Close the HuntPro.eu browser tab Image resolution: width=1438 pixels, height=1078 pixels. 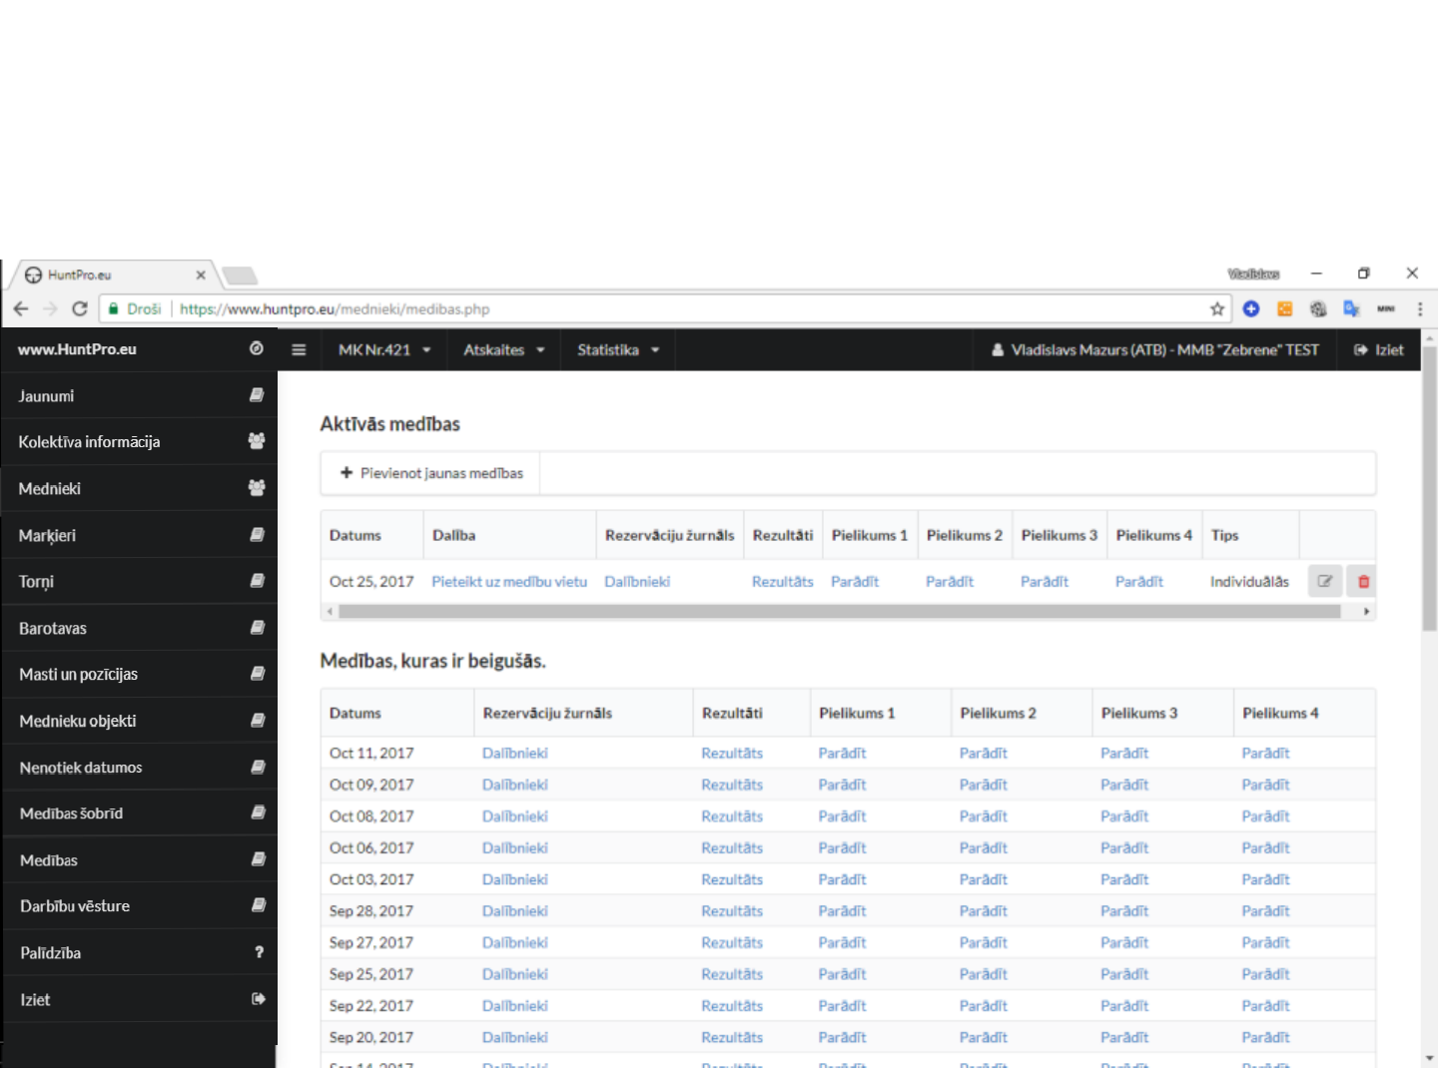point(201,274)
